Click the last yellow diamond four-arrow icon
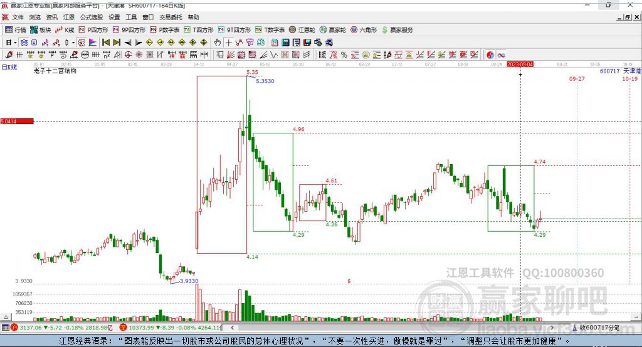Screen dimensions: 642x347 204,43
